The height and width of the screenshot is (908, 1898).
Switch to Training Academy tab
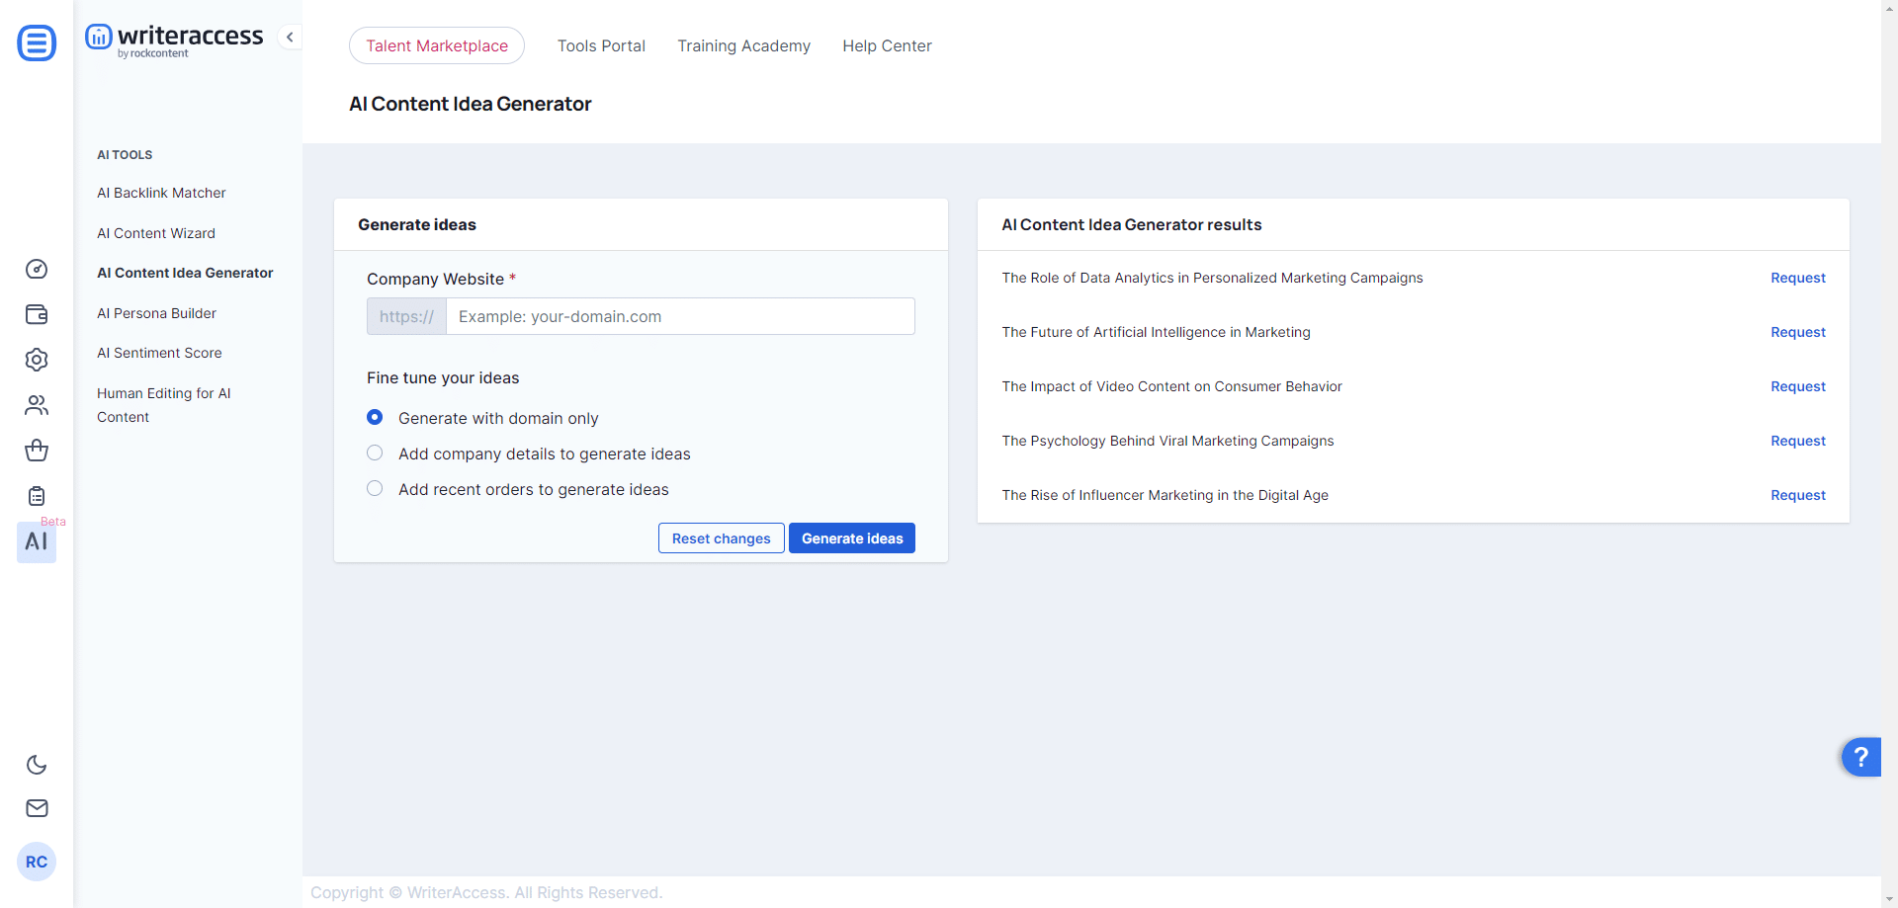(x=743, y=46)
